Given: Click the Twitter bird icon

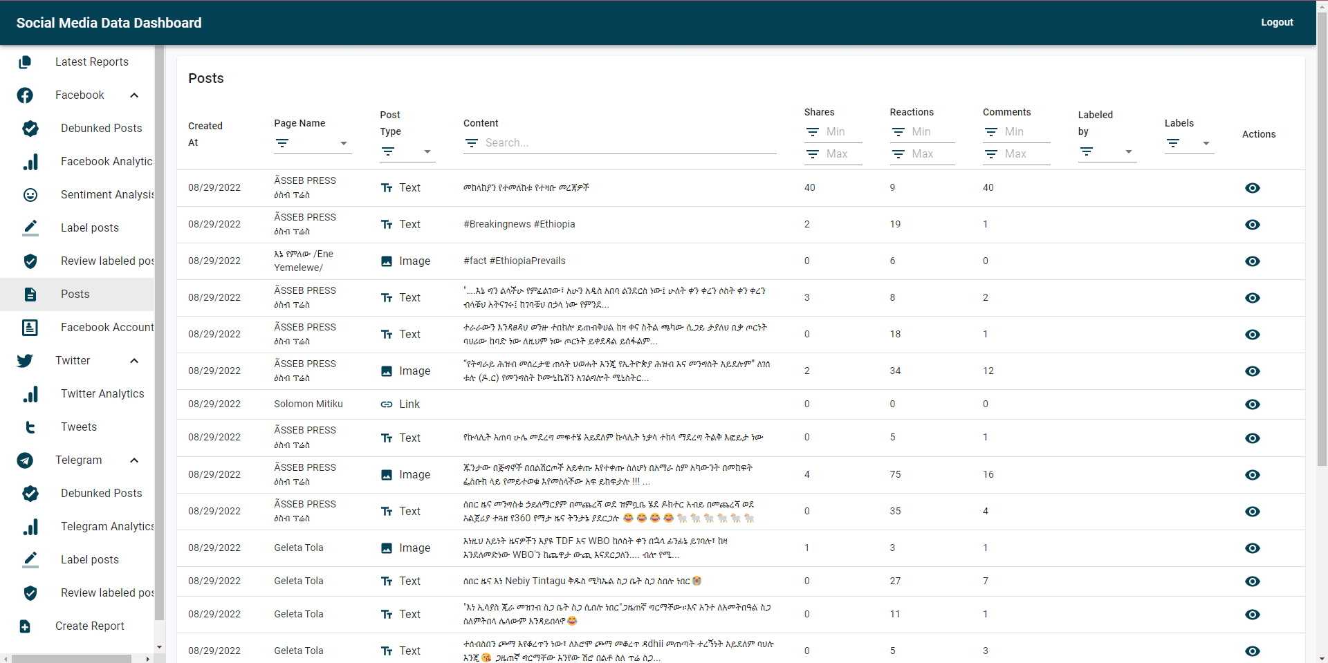Looking at the screenshot, I should pos(25,361).
